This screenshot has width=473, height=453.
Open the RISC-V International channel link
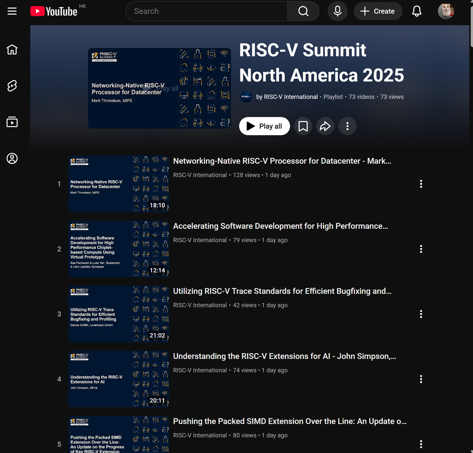[x=287, y=97]
